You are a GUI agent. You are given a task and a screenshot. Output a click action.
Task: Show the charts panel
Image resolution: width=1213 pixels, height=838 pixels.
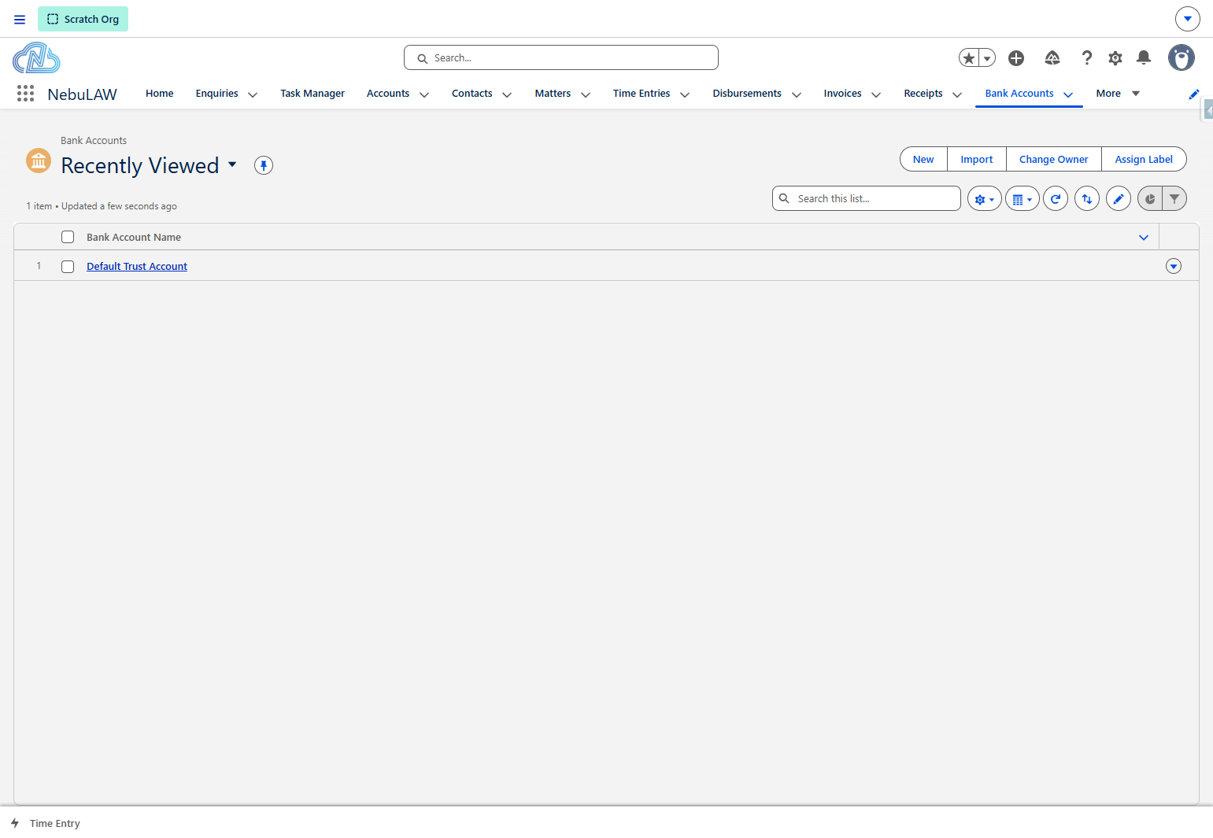click(x=1150, y=199)
